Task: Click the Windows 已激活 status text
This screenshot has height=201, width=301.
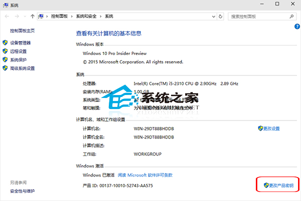Action: (98, 175)
